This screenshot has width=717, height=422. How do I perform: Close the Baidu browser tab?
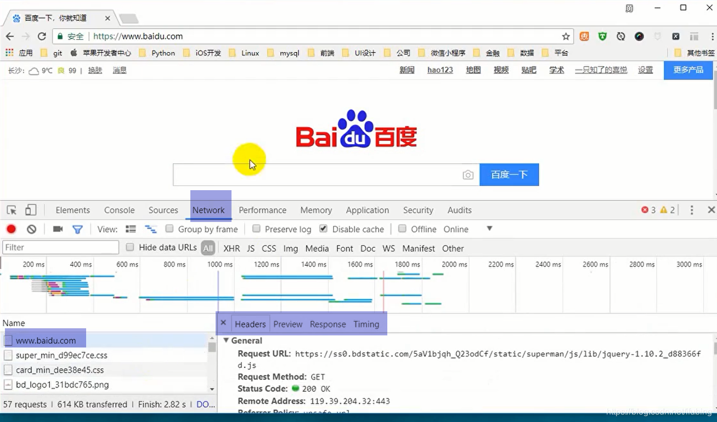(x=108, y=18)
